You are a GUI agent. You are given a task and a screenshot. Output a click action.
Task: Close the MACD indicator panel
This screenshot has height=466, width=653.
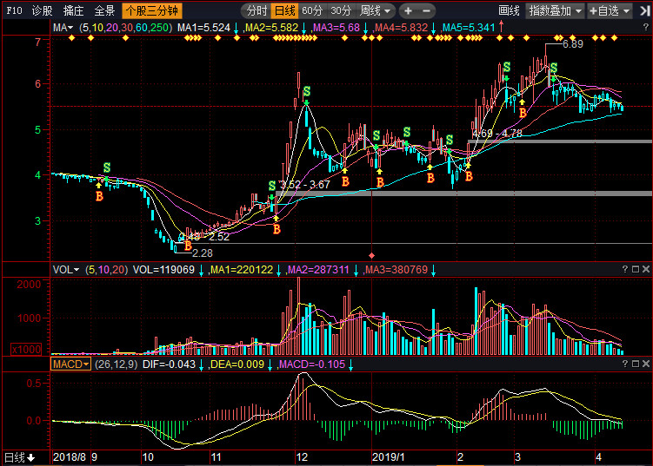644,364
